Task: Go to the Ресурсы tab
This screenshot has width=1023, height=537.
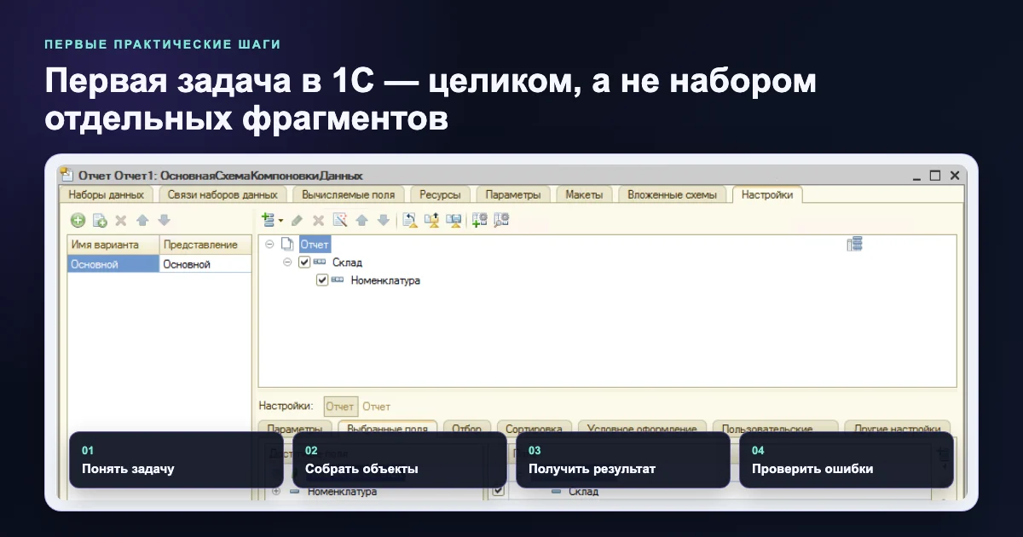Action: click(440, 194)
